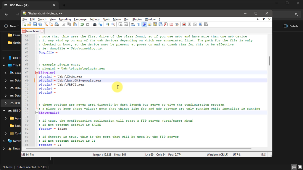Click the Open file toolbar icon
The height and width of the screenshot is (170, 303).
pos(29,24)
